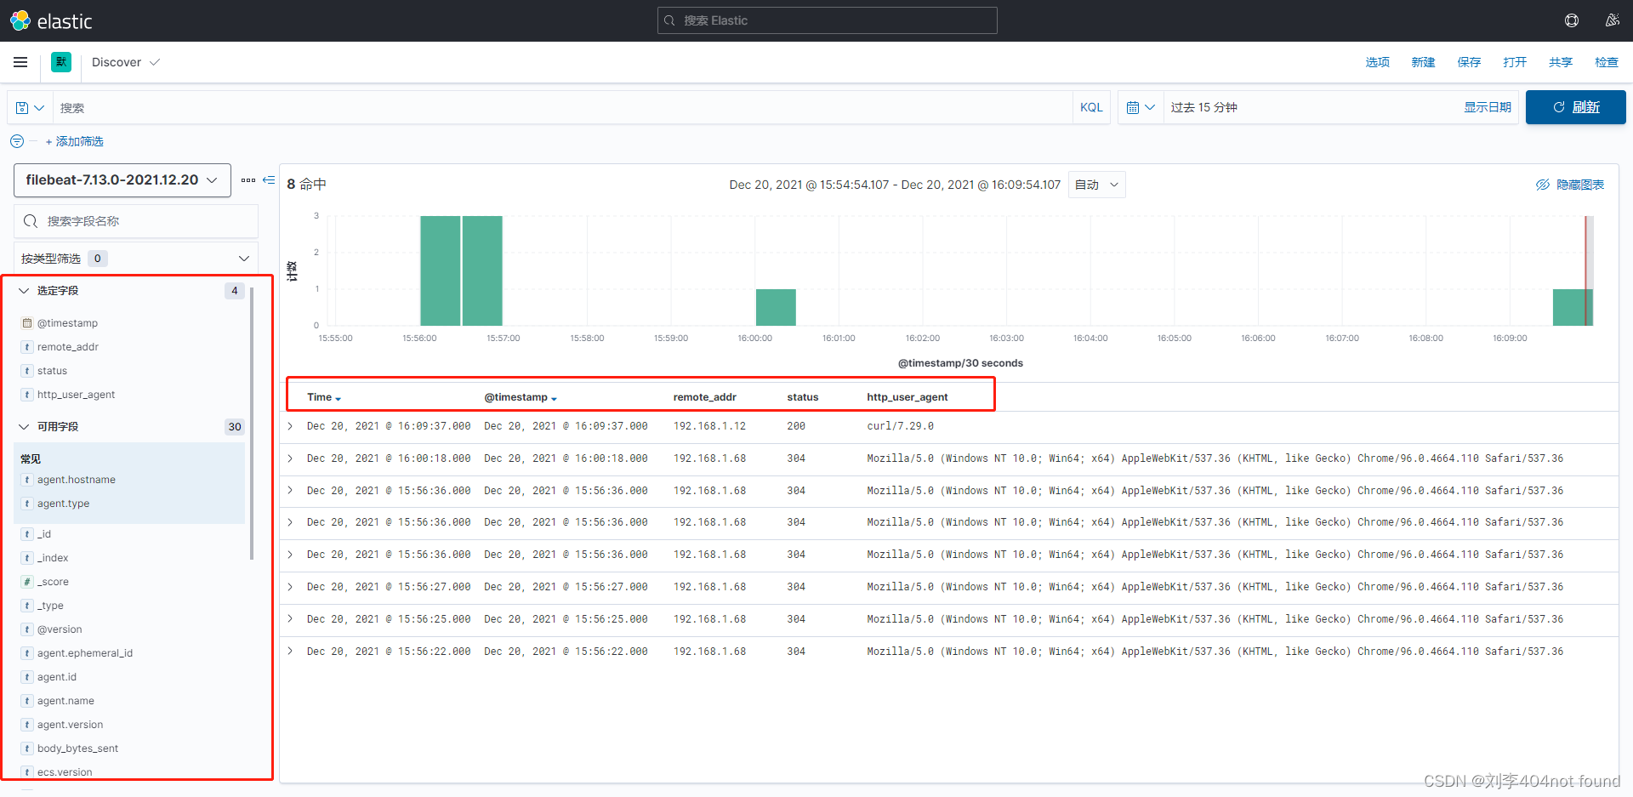This screenshot has height=797, width=1633.
Task: Select the _index field
Action: coord(53,558)
